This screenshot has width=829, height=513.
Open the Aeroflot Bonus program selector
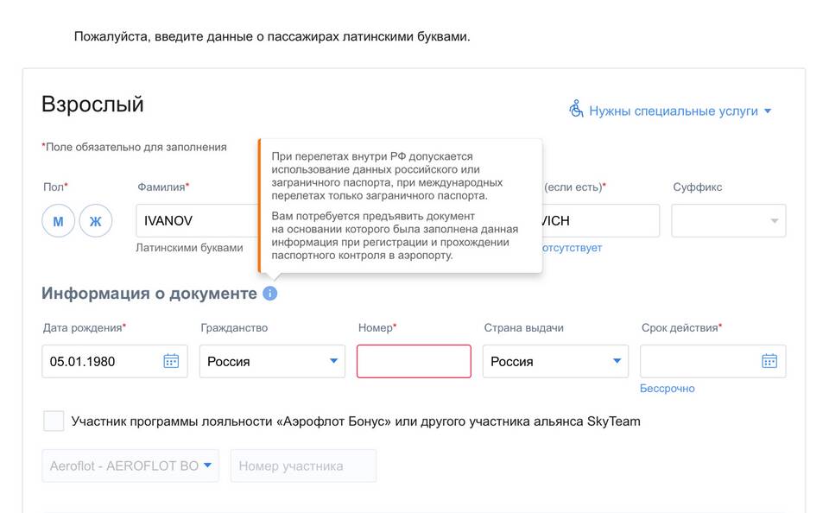[130, 465]
